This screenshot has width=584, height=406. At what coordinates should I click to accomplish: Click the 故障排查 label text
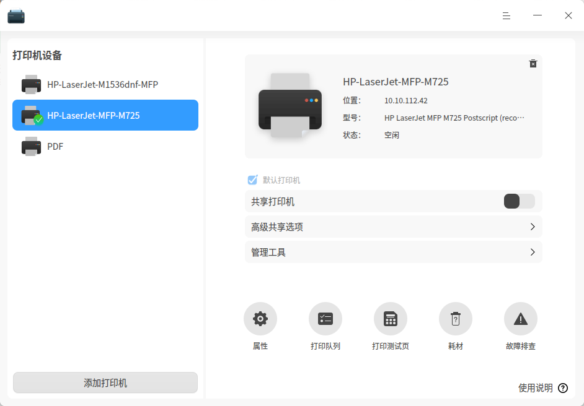521,346
